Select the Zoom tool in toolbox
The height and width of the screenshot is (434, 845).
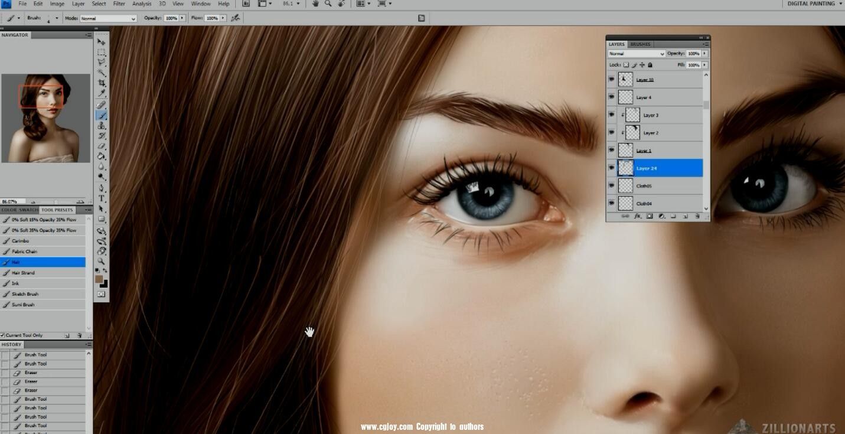coord(101,261)
